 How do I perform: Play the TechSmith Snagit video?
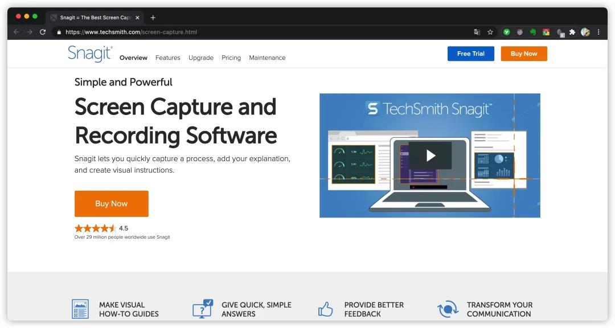tap(430, 156)
